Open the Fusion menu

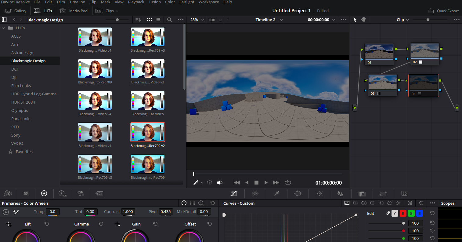155,2
